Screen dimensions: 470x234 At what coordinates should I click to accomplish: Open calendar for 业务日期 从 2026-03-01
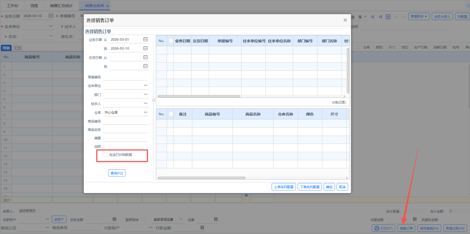tap(145, 39)
